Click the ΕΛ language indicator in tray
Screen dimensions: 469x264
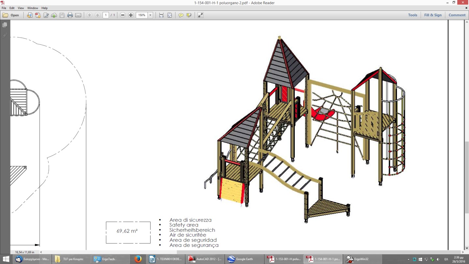click(446, 259)
